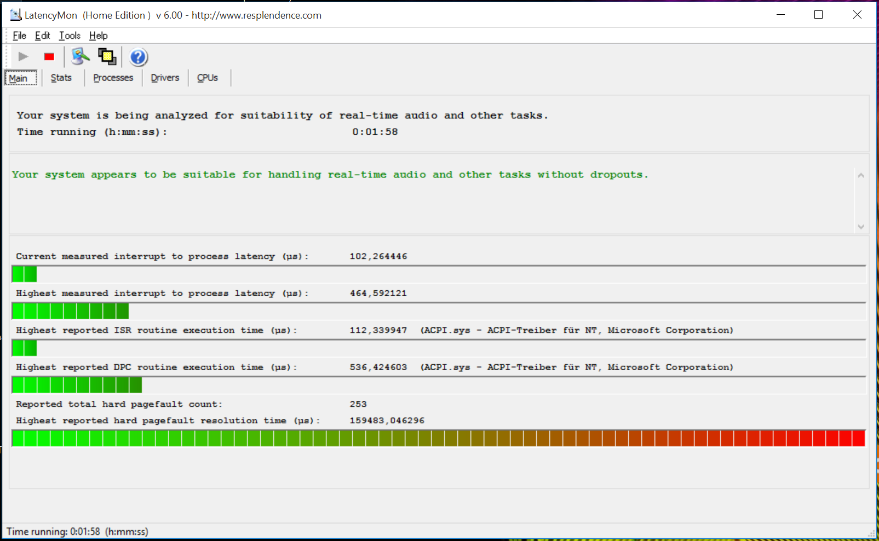Switch to the Drivers tab
The height and width of the screenshot is (541, 879).
165,78
